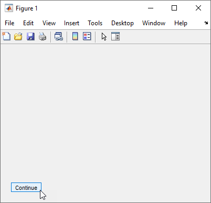Open the File menu
Viewport: 211px width, 203px height.
[9, 23]
